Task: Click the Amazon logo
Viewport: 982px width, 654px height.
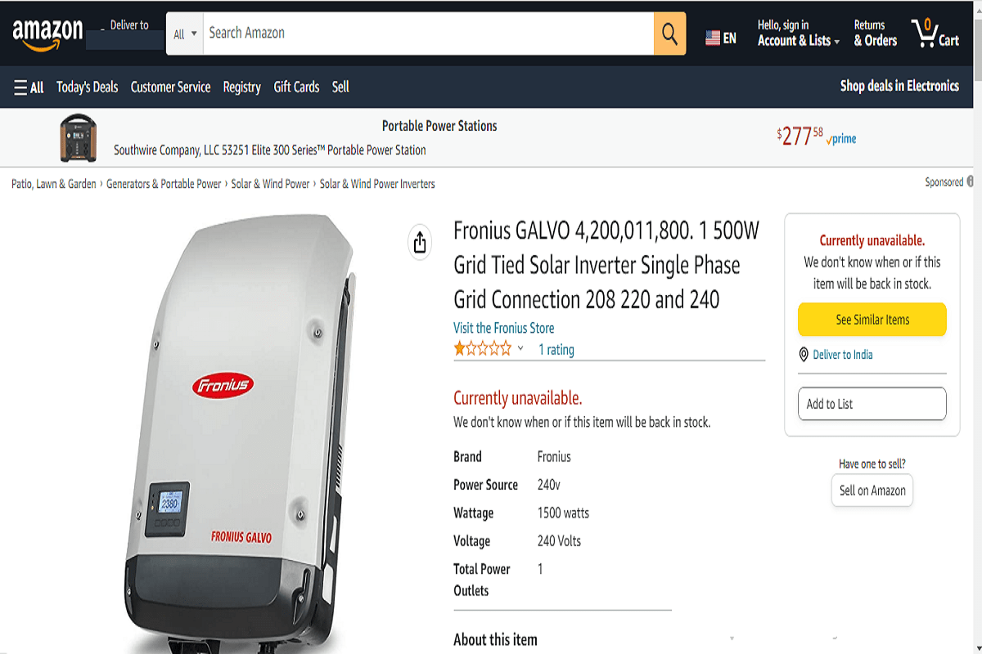Action: (x=47, y=33)
